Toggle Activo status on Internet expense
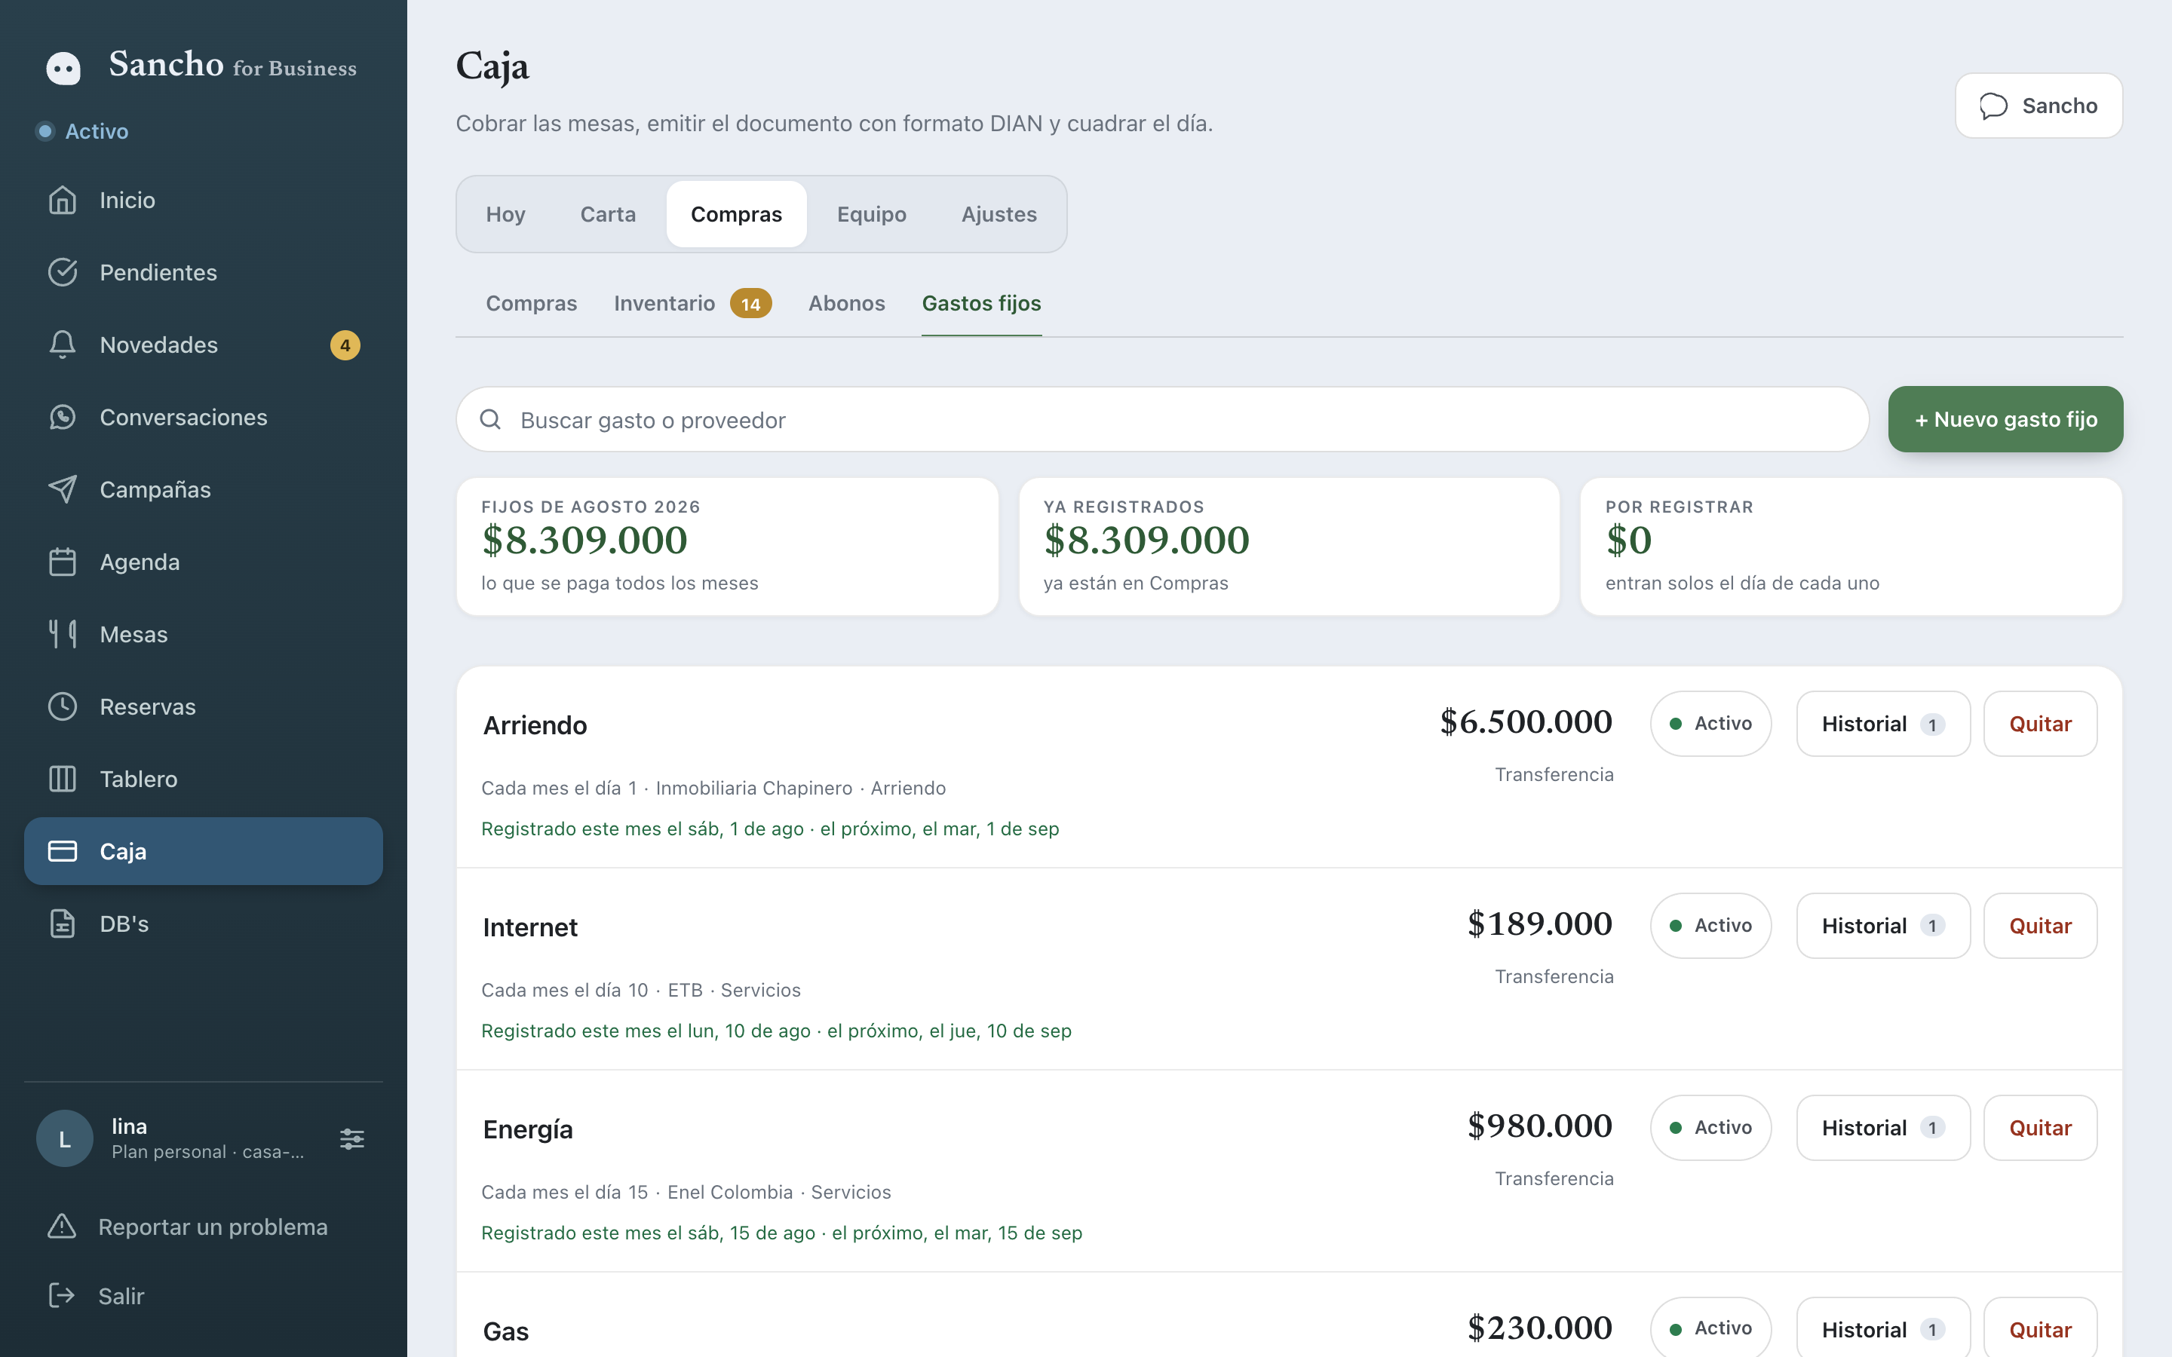The image size is (2172, 1357). 1710,925
